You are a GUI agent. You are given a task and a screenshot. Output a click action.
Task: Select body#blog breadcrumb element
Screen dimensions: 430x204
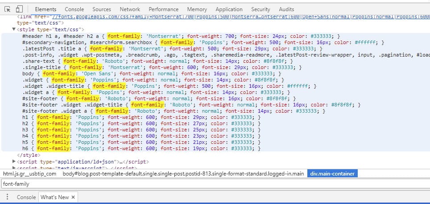point(183,174)
